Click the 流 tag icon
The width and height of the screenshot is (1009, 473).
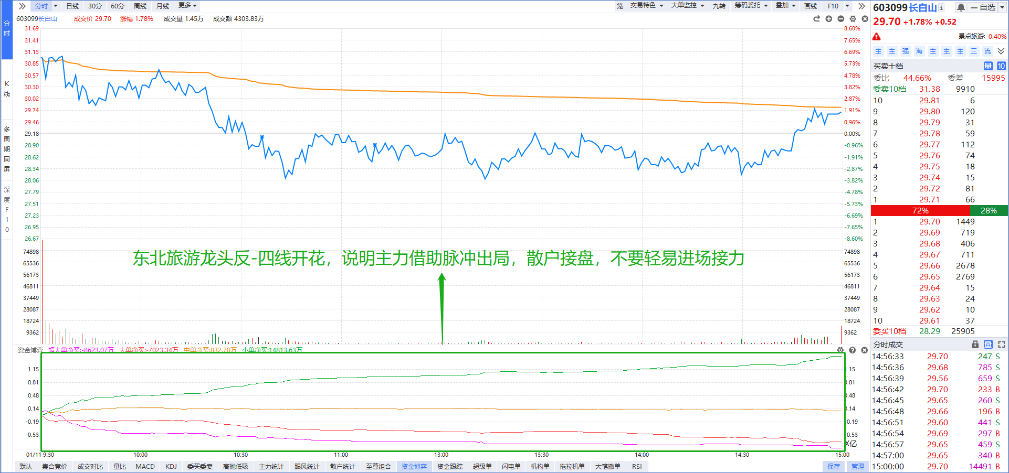click(987, 51)
